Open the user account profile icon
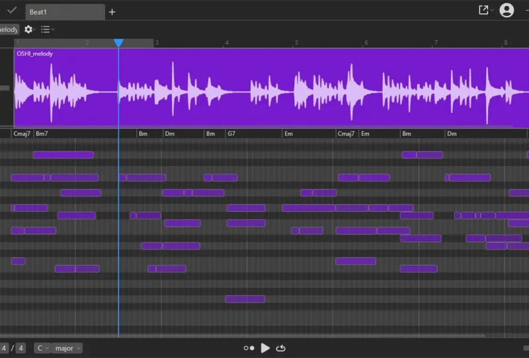 [x=507, y=10]
